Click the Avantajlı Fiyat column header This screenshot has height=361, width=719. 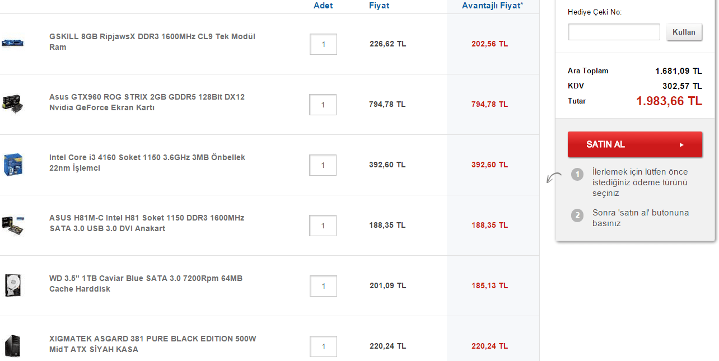tap(492, 6)
